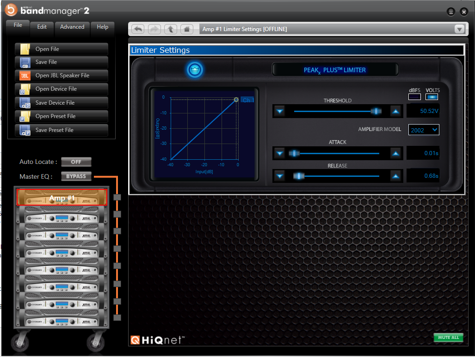Click the up-level navigation arrow icon
This screenshot has height=357, width=475.
point(171,29)
